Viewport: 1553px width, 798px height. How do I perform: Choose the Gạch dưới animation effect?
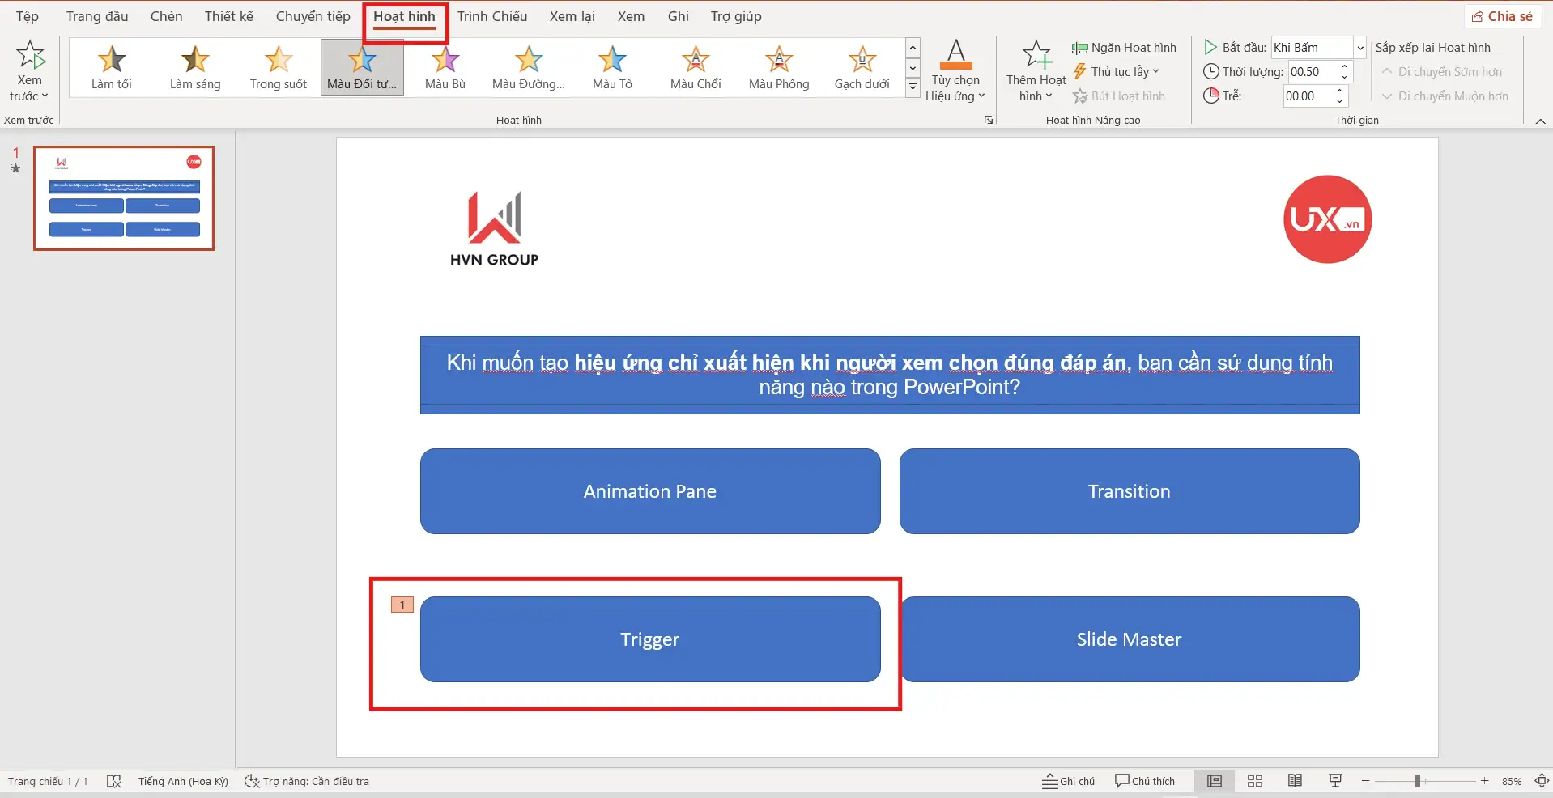coord(862,67)
